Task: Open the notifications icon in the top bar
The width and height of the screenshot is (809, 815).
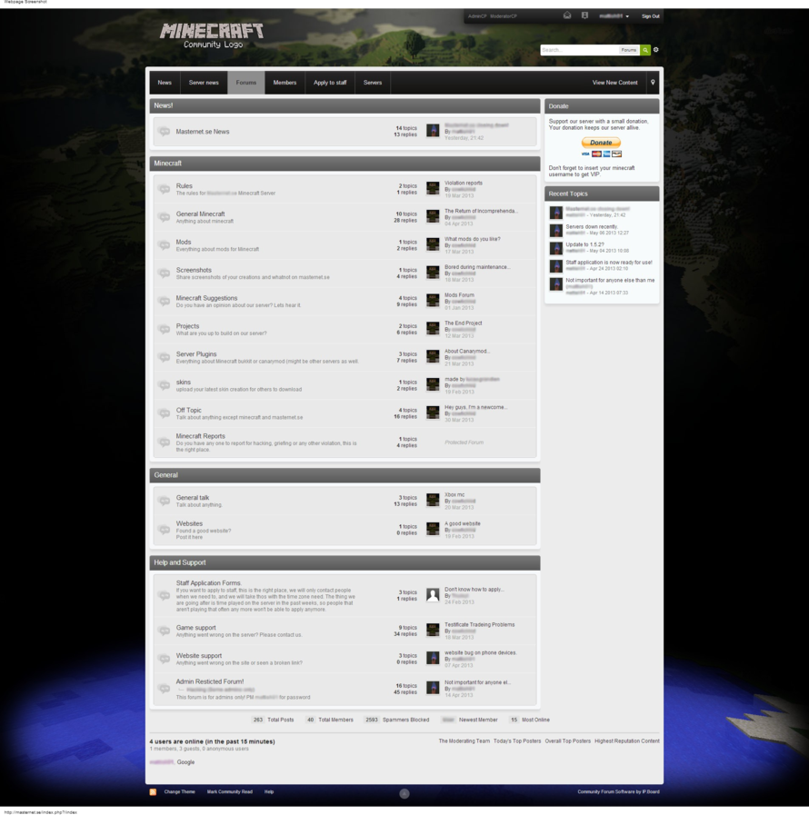Action: click(x=584, y=15)
